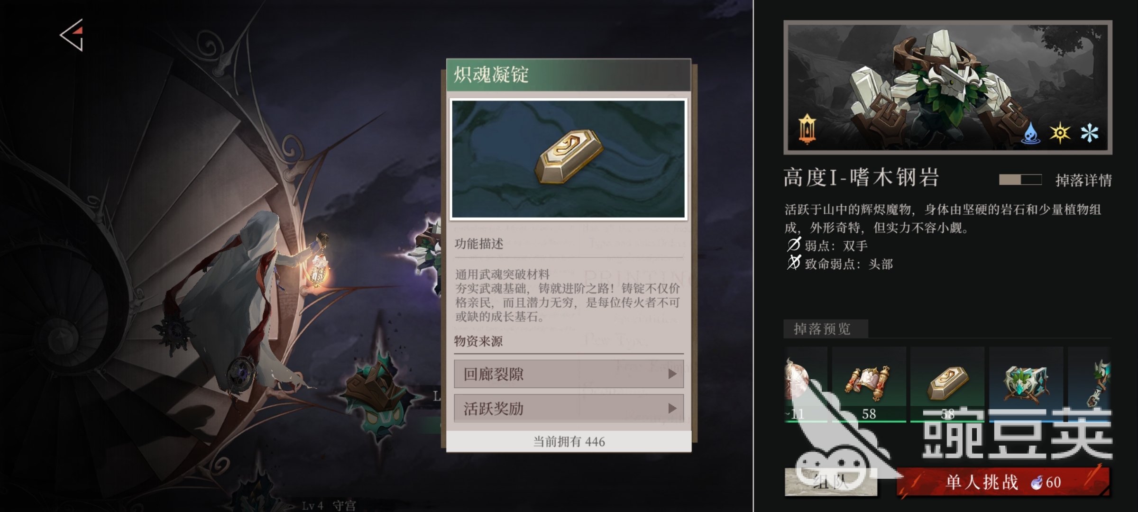Go back with the arrow icon
This screenshot has width=1138, height=512.
point(72,35)
